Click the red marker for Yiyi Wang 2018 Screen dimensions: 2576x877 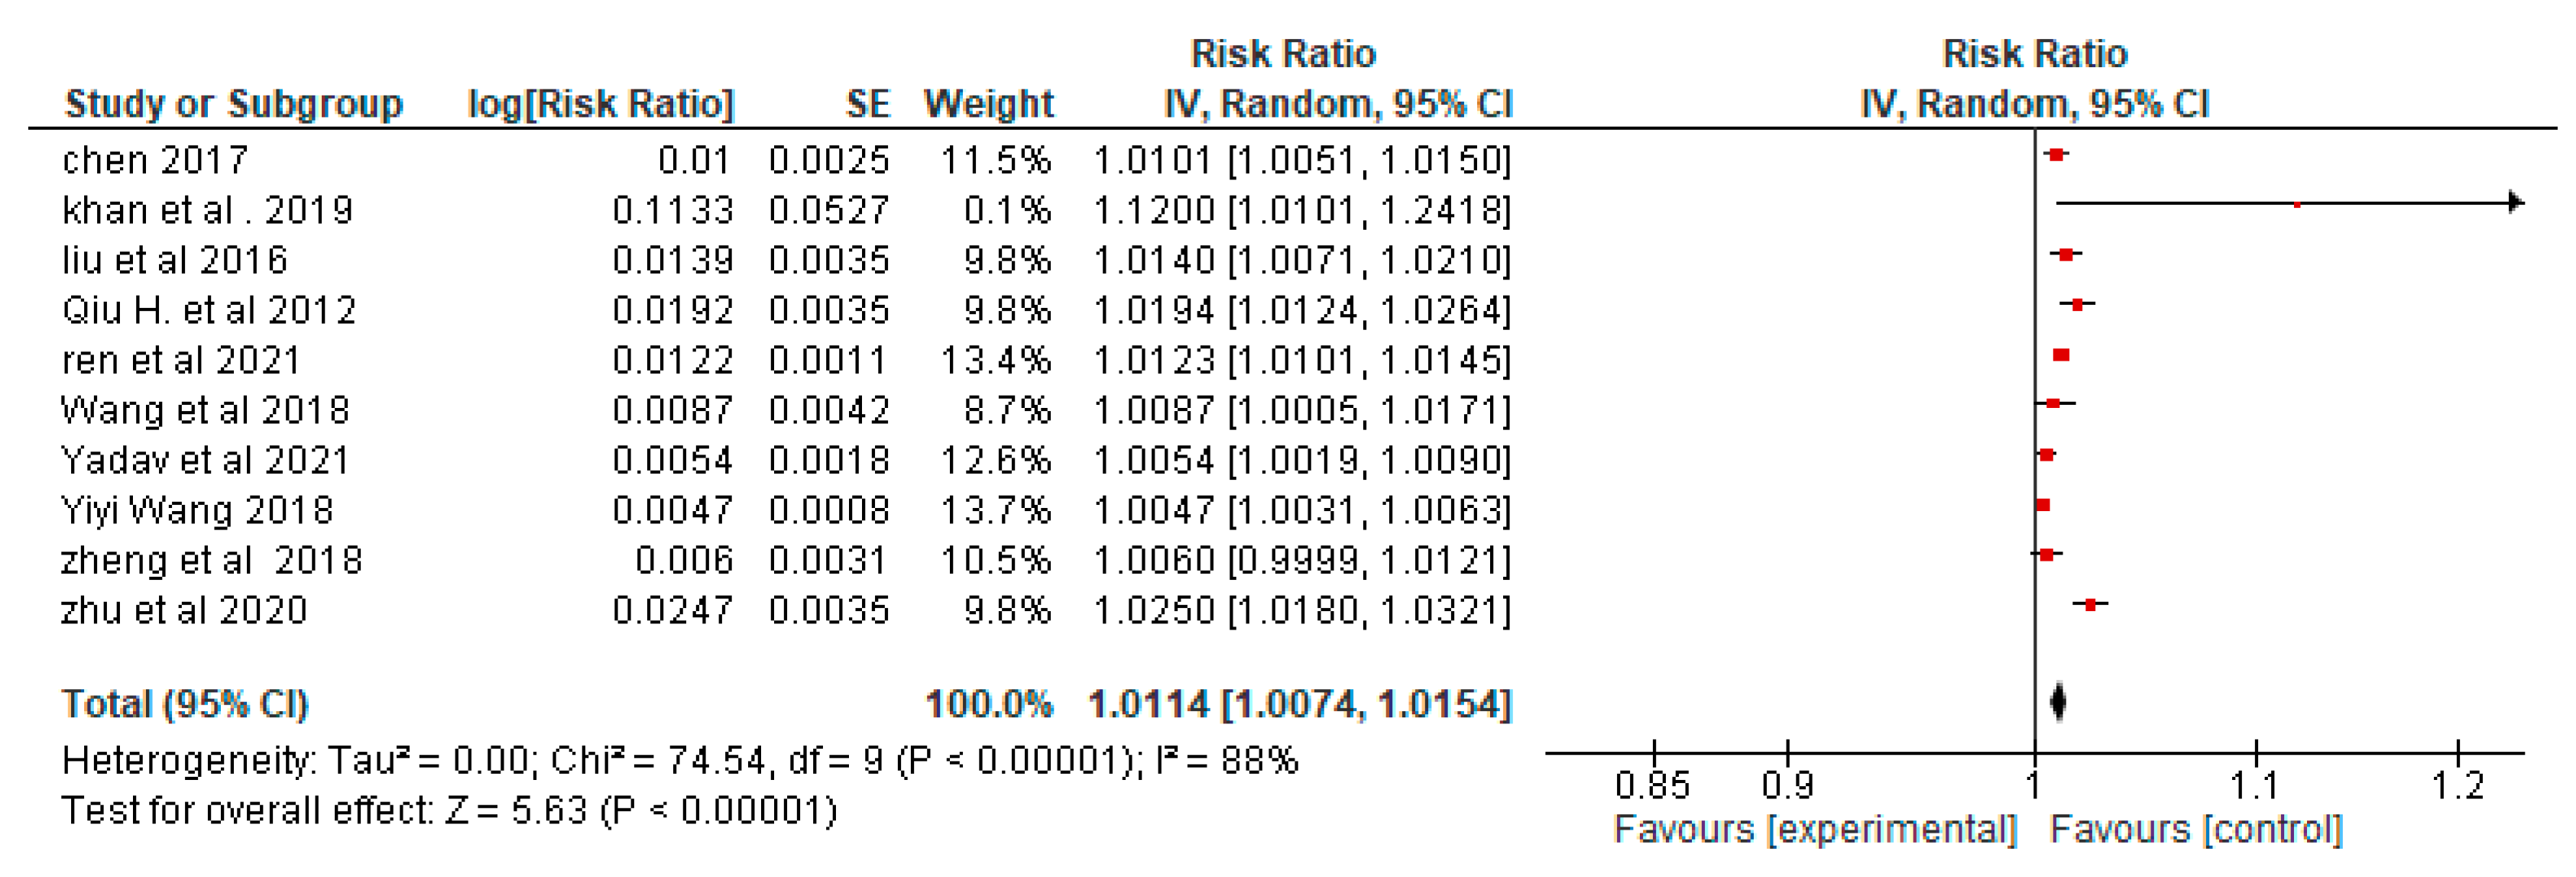click(2043, 505)
